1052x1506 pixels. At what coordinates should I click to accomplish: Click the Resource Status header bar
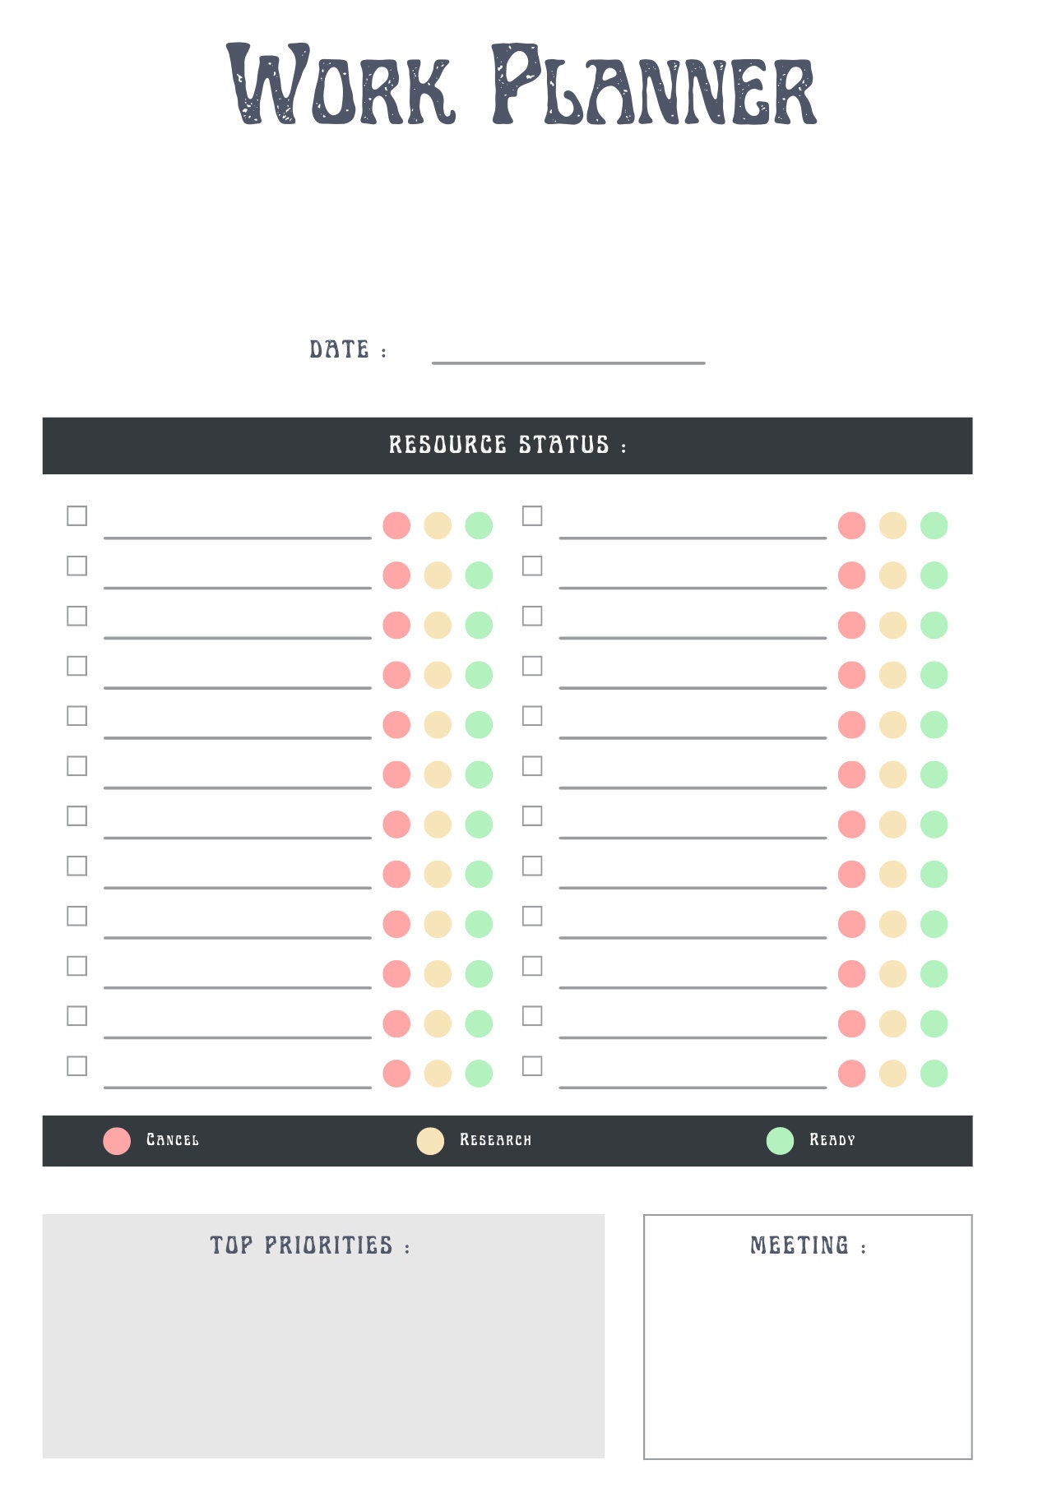[x=507, y=446]
